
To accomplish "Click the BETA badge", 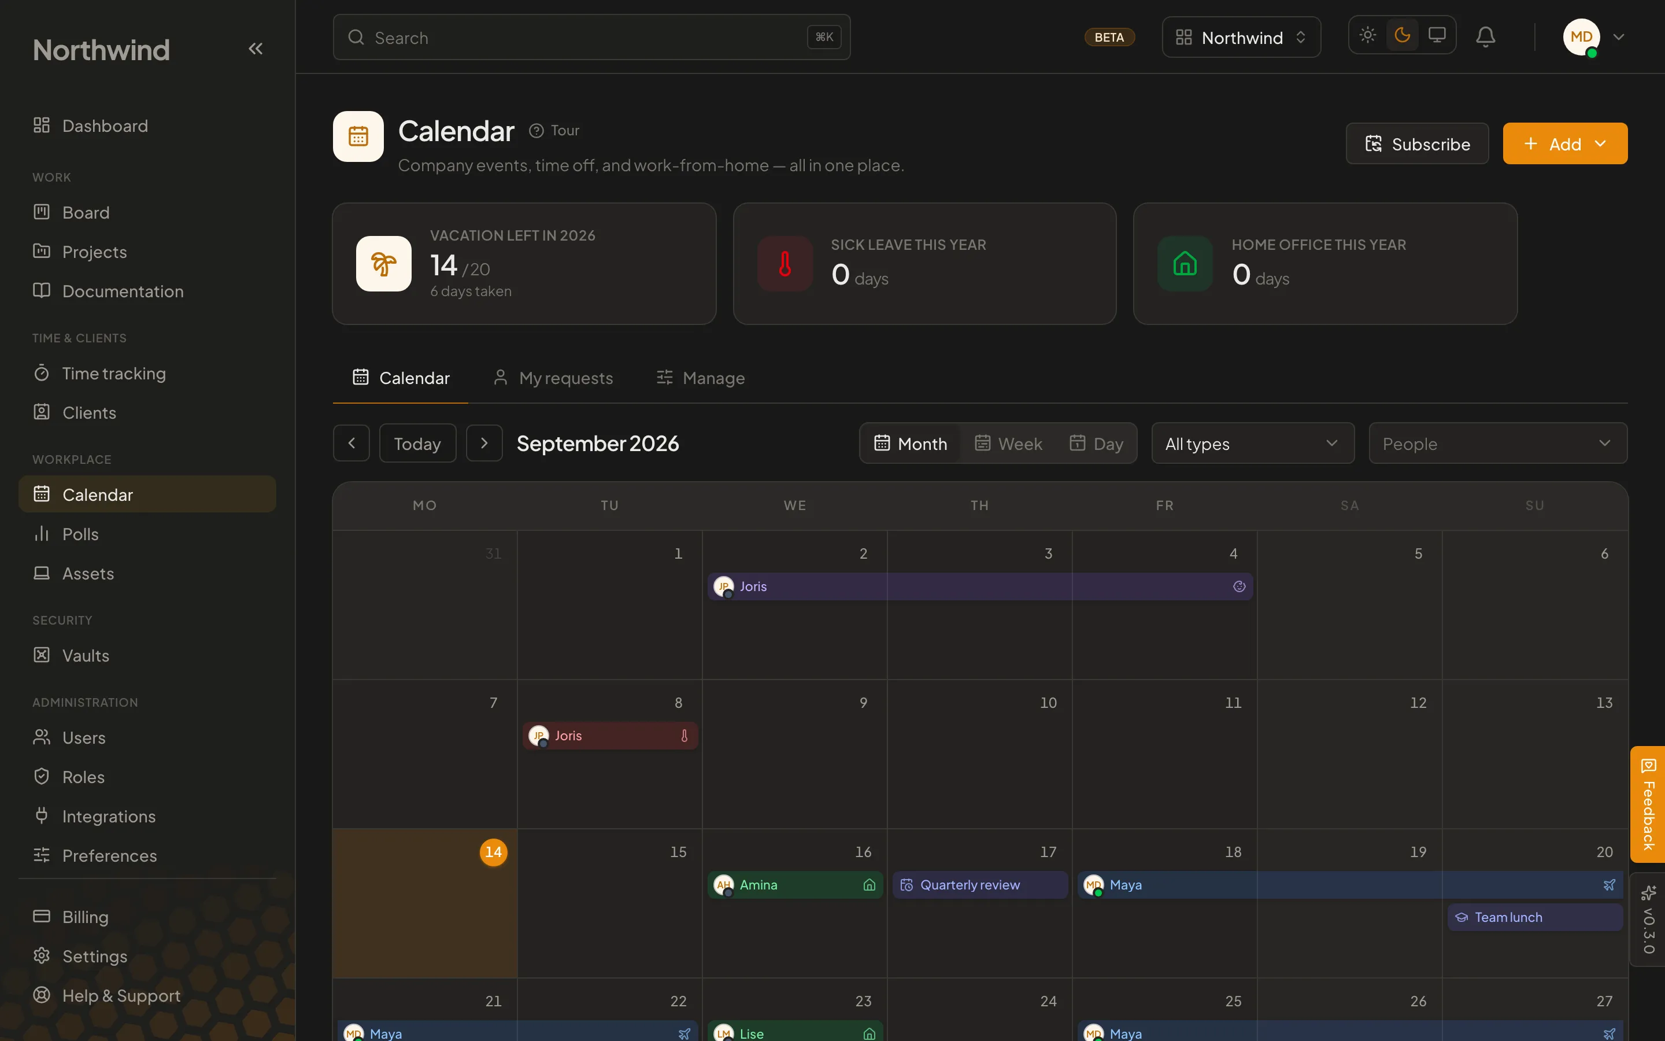I will point(1109,37).
